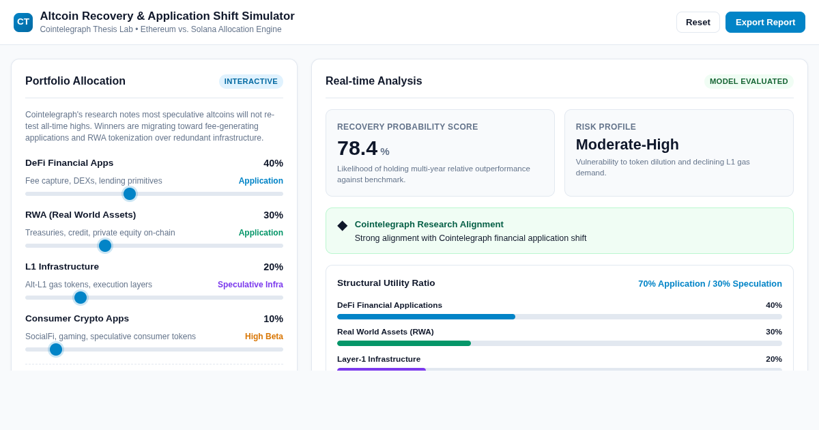
Task: Click the Cointelegraph Thesis Lab subtitle
Action: click(x=160, y=29)
